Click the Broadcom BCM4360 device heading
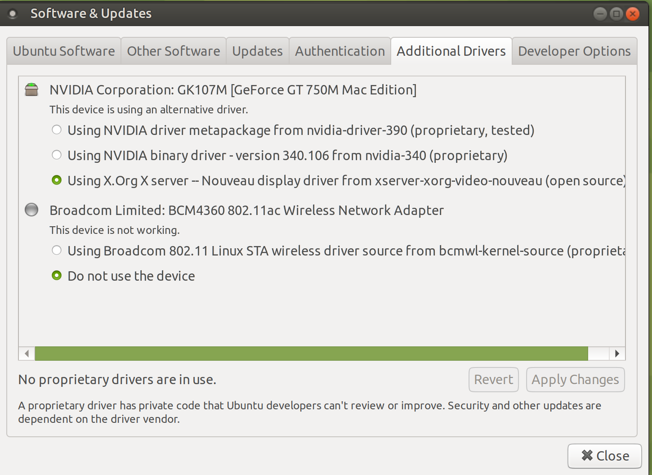The image size is (652, 475). [246, 211]
